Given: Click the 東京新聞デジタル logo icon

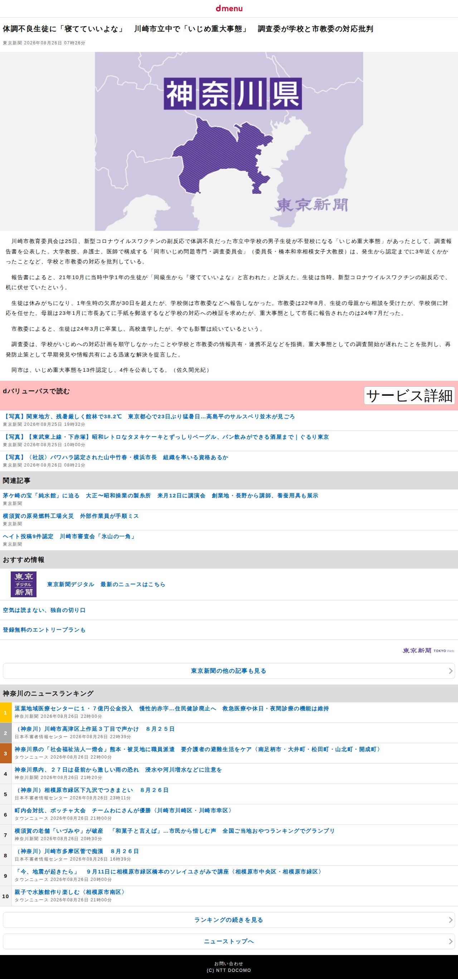Looking at the screenshot, I should pos(24,584).
